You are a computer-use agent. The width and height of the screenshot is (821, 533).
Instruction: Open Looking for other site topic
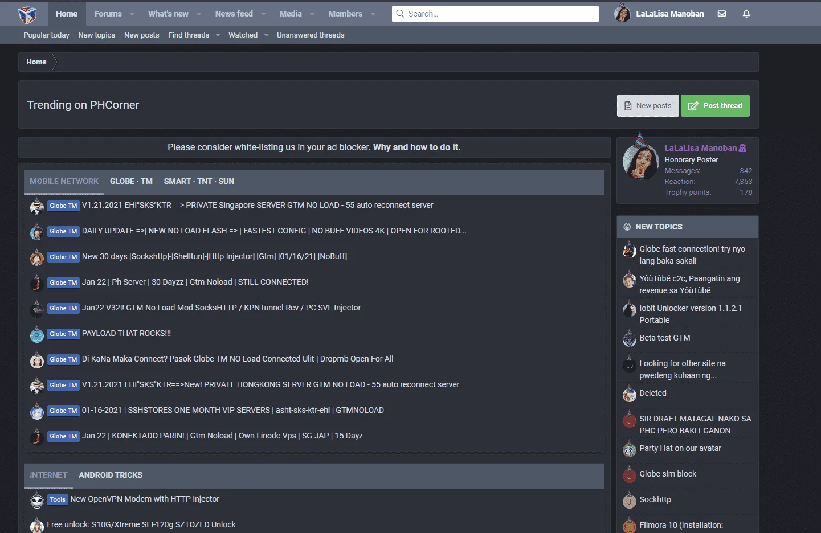[x=682, y=369]
